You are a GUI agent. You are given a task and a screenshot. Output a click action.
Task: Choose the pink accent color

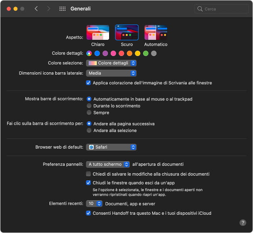pyautogui.click(x=113, y=53)
